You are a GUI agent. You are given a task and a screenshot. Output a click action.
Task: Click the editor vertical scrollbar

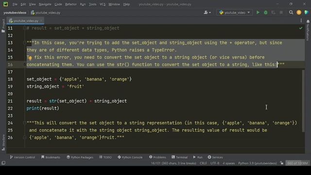pyautogui.click(x=303, y=101)
